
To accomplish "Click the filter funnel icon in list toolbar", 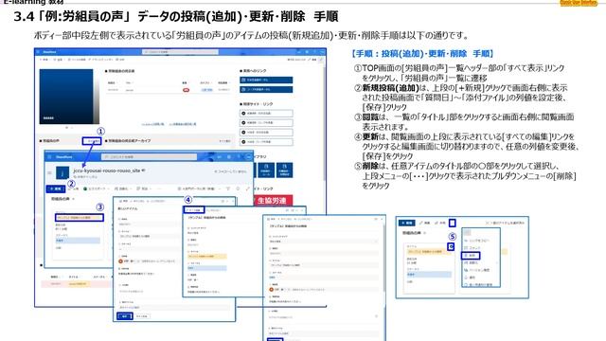I will click(228, 188).
